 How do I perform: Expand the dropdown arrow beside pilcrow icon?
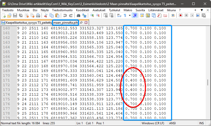click(x=130, y=15)
